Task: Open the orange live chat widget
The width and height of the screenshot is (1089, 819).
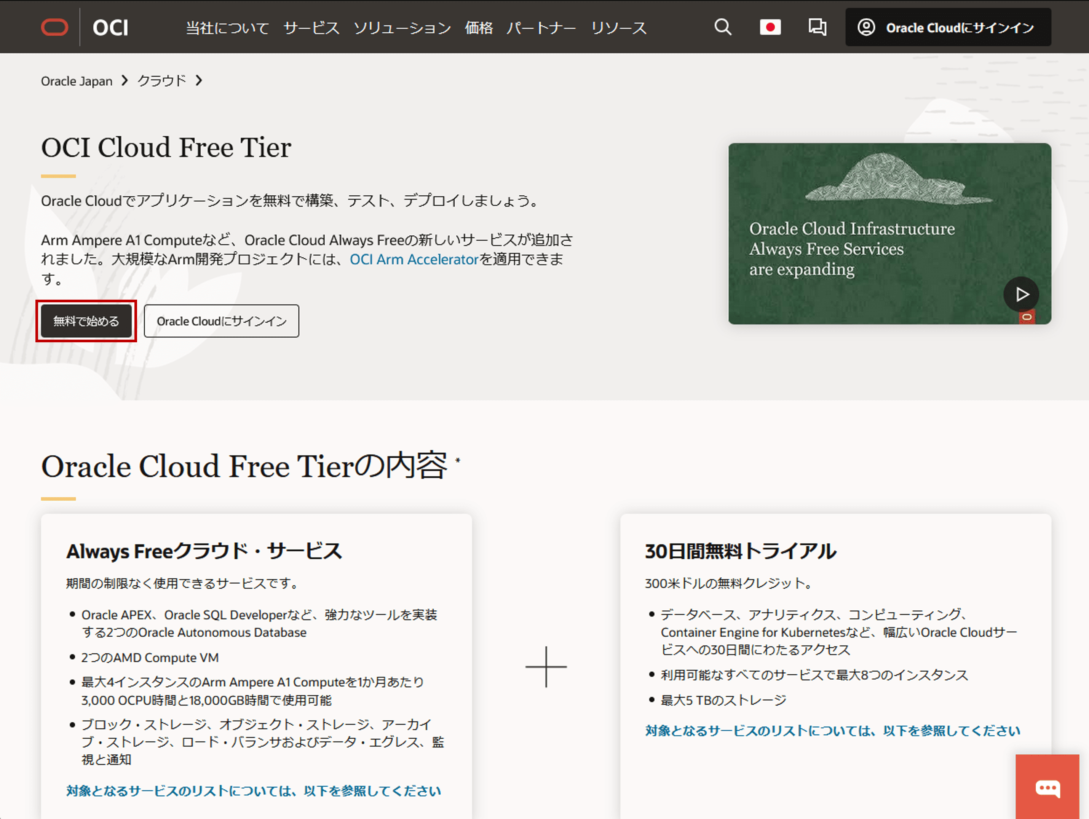Action: 1047,787
